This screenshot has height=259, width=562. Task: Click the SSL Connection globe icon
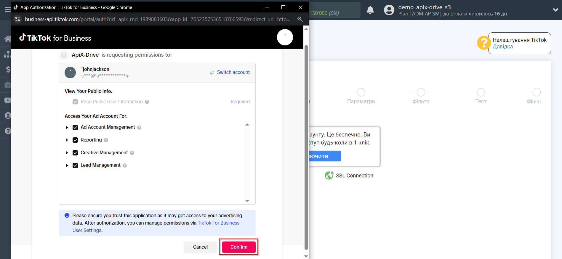point(329,176)
